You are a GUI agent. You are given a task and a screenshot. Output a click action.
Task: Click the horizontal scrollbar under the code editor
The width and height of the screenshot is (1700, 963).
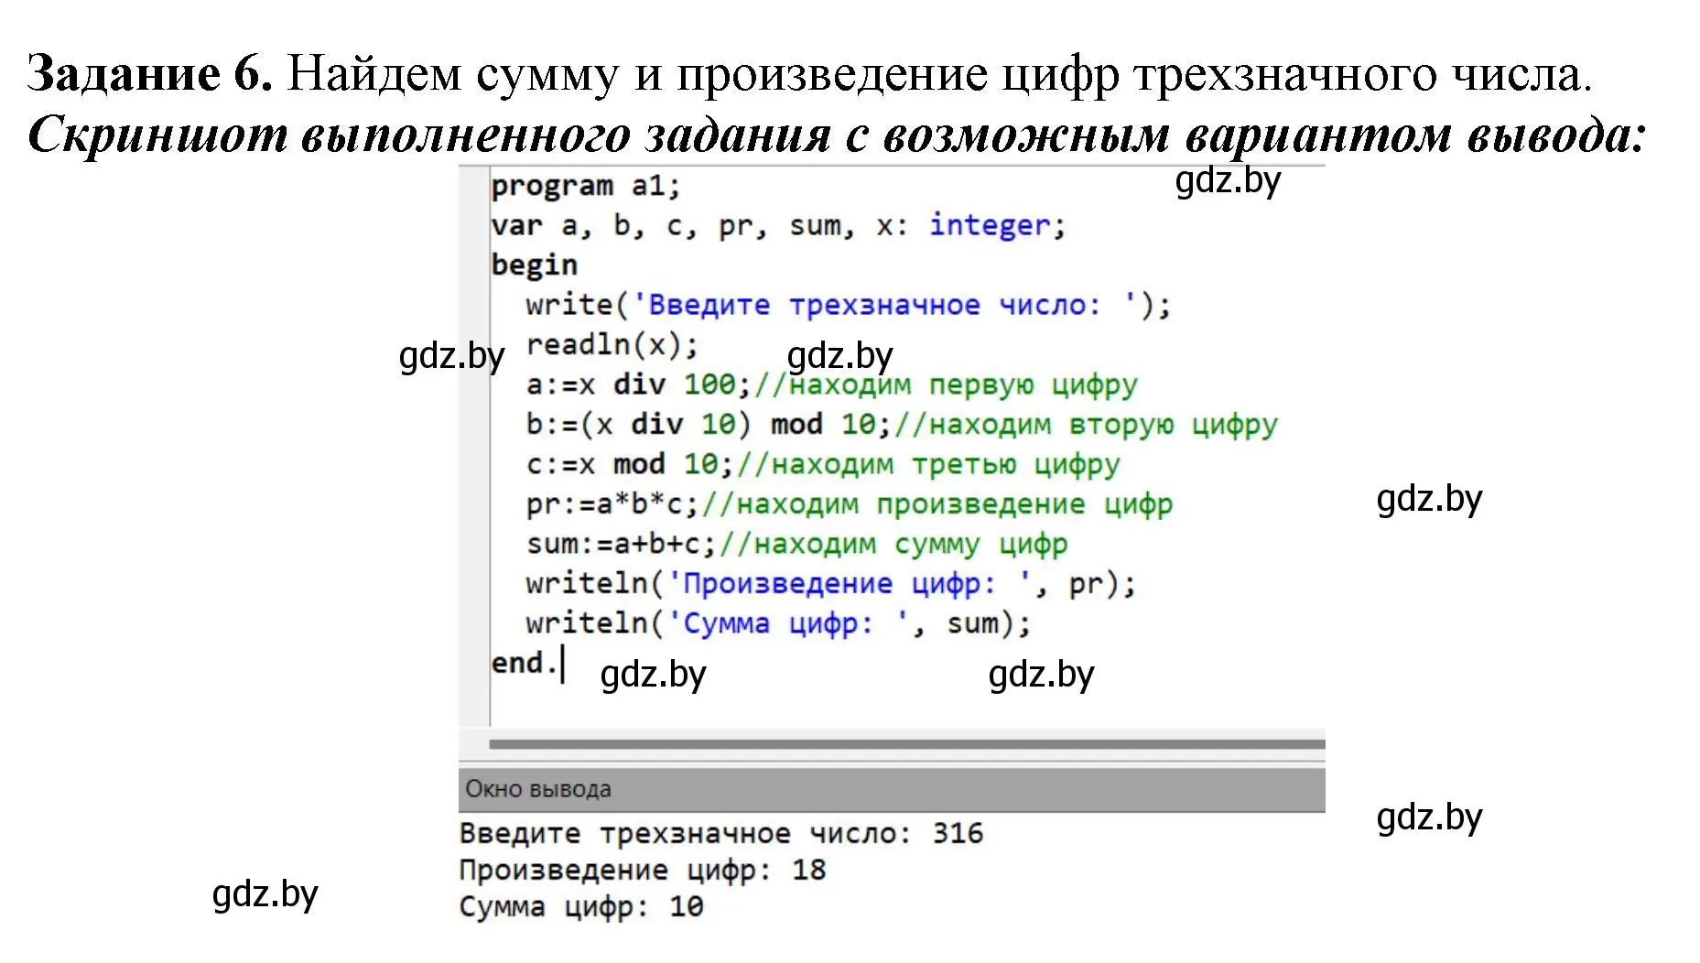pos(906,744)
